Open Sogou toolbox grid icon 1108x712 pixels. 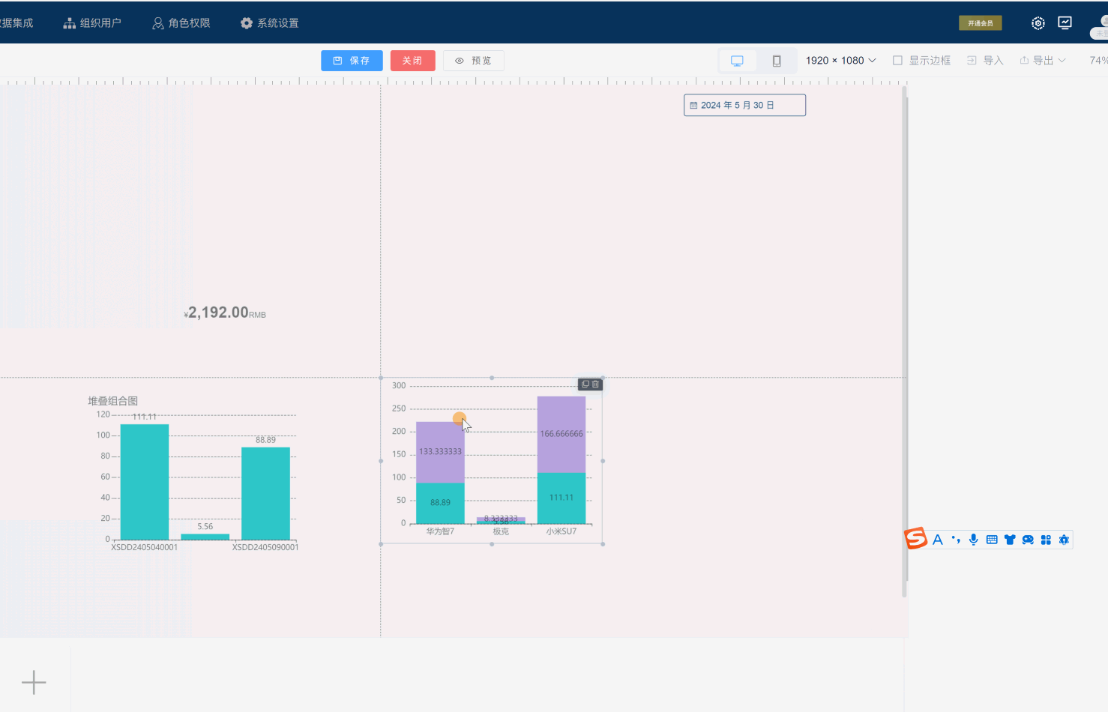(x=1046, y=540)
